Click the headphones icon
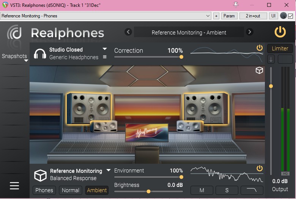 pyautogui.click(x=40, y=53)
